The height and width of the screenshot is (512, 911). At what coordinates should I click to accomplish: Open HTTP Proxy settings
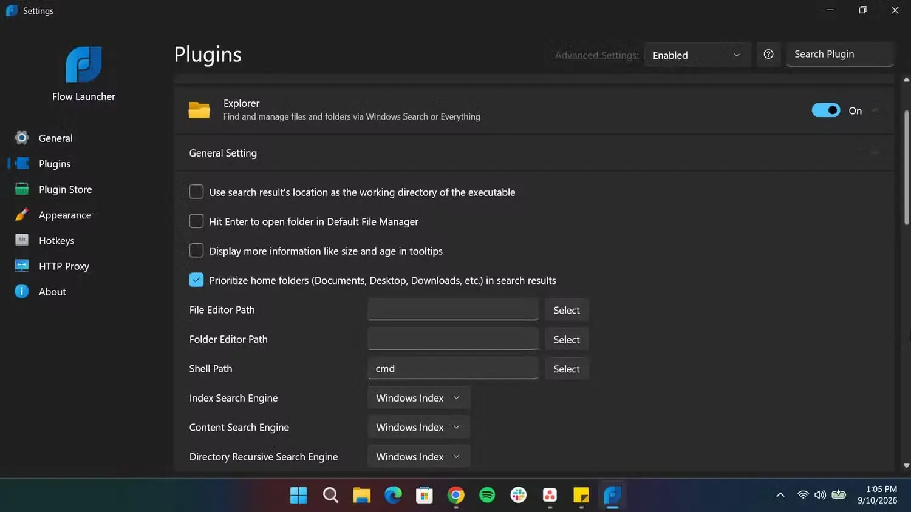pyautogui.click(x=64, y=266)
